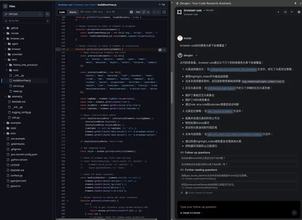Open line 146 ellipsis menu
This screenshot has height=220, width=302.
click(58, 49)
